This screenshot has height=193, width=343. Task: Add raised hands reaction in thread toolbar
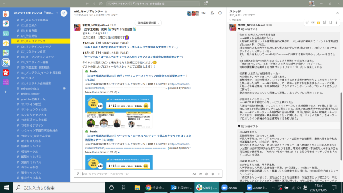click(319, 23)
